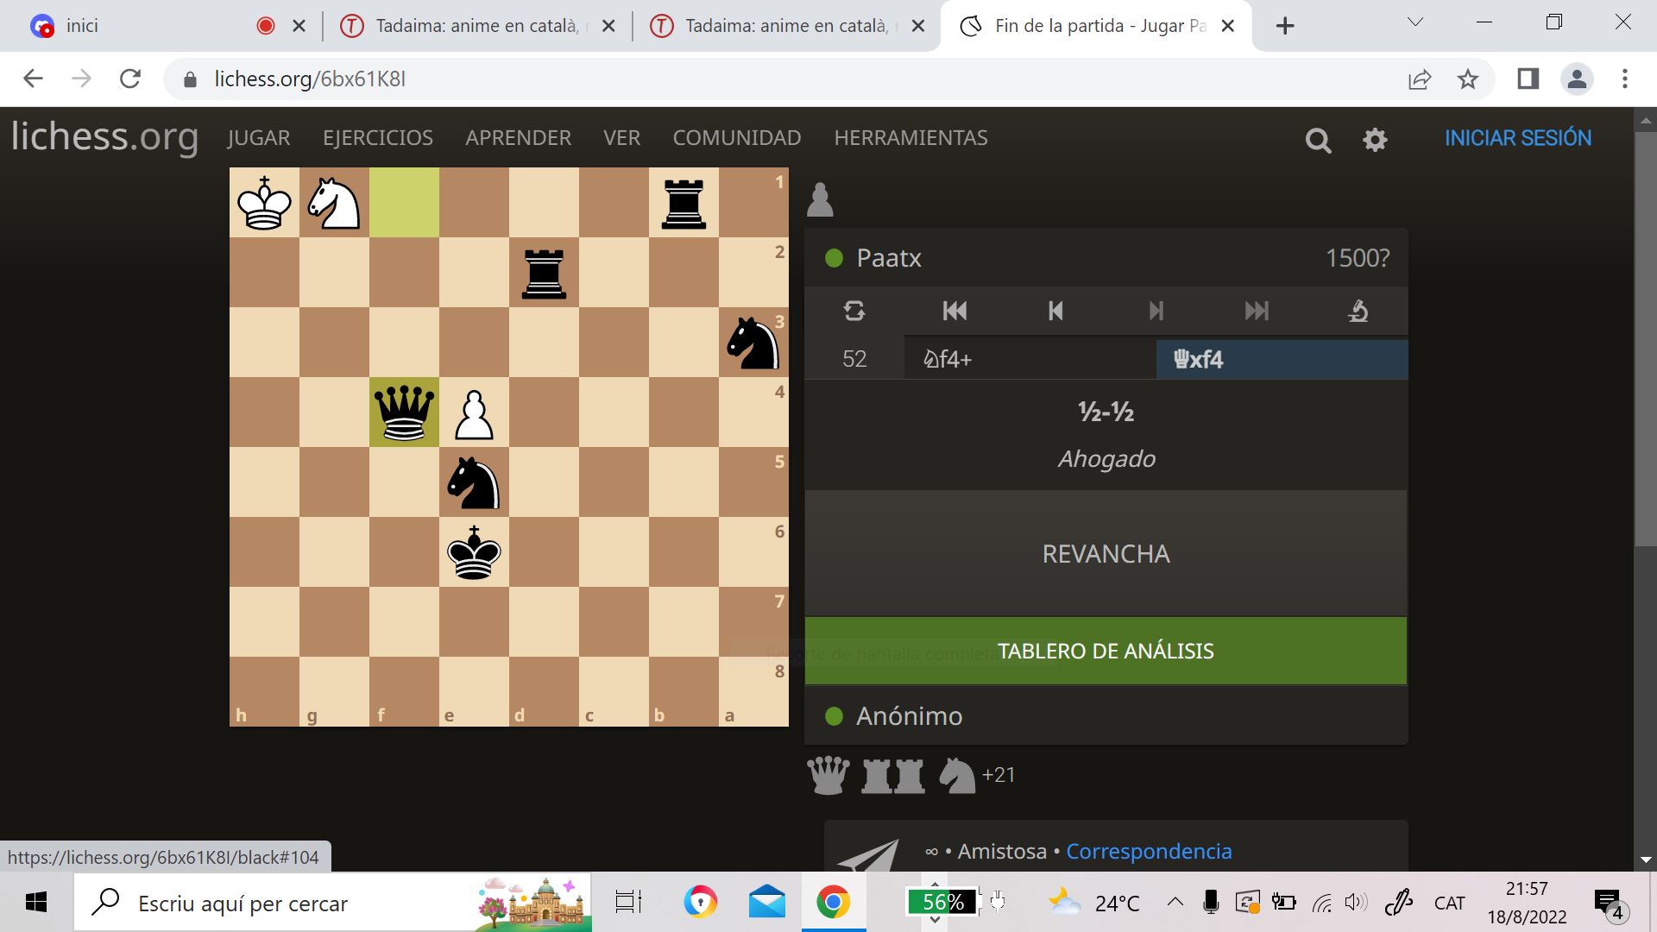Open Chrome profile avatar
This screenshot has height=932, width=1657.
[1577, 79]
